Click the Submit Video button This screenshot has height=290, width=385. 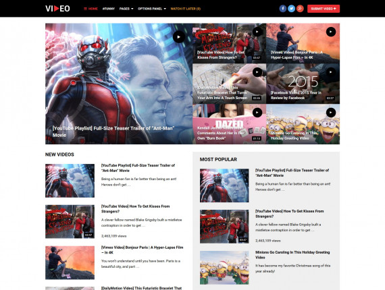324,9
